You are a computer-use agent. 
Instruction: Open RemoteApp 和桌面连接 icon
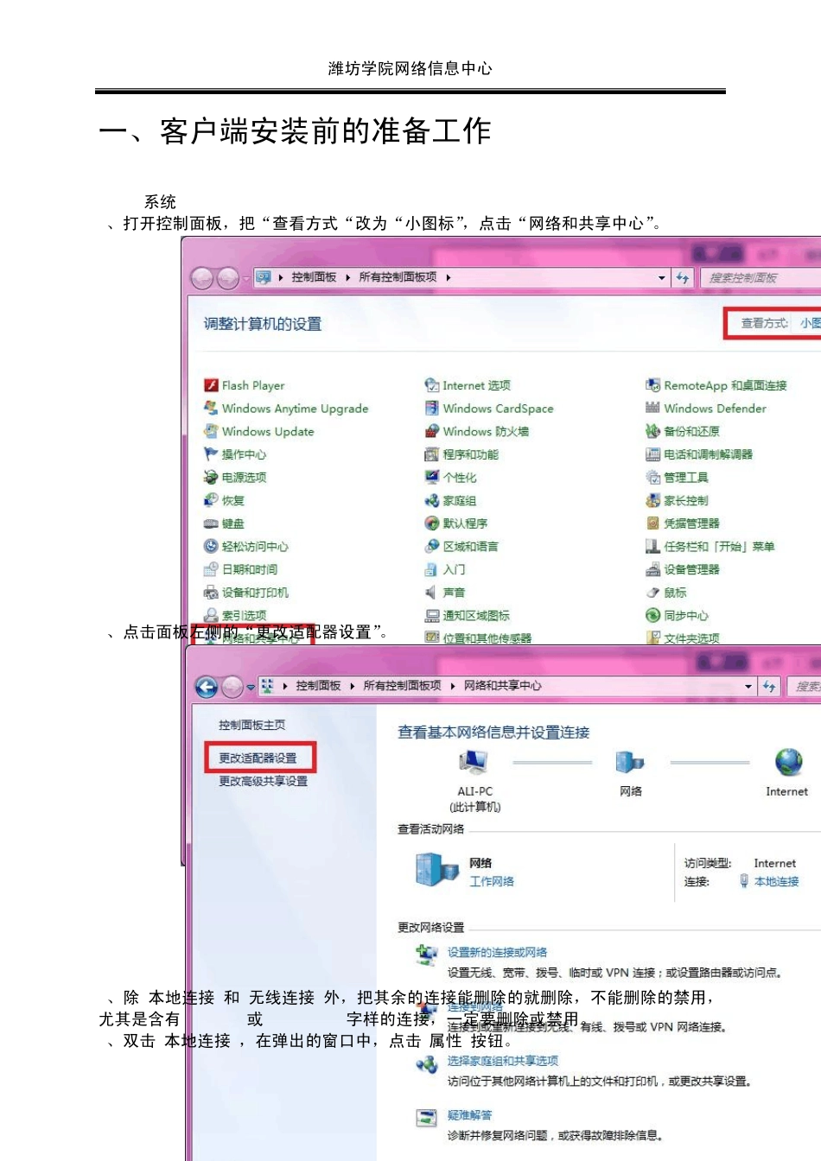(653, 385)
